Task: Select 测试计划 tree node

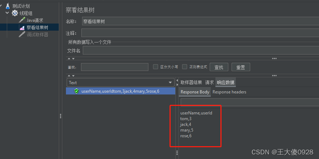Action: click(21, 6)
